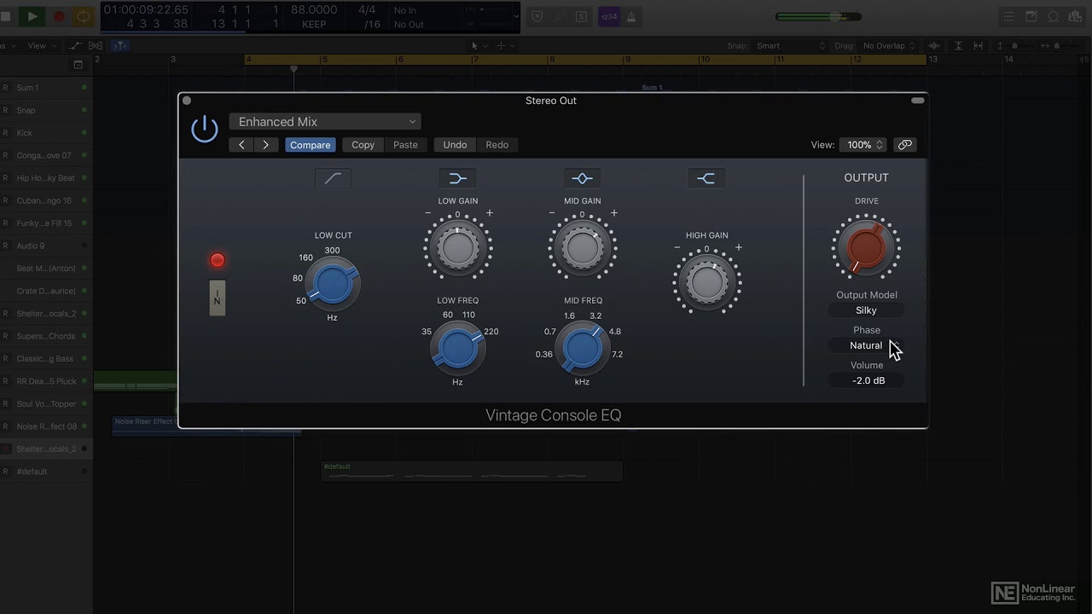This screenshot has width=1092, height=614.
Task: Select the Snap track header
Action: pyautogui.click(x=47, y=110)
